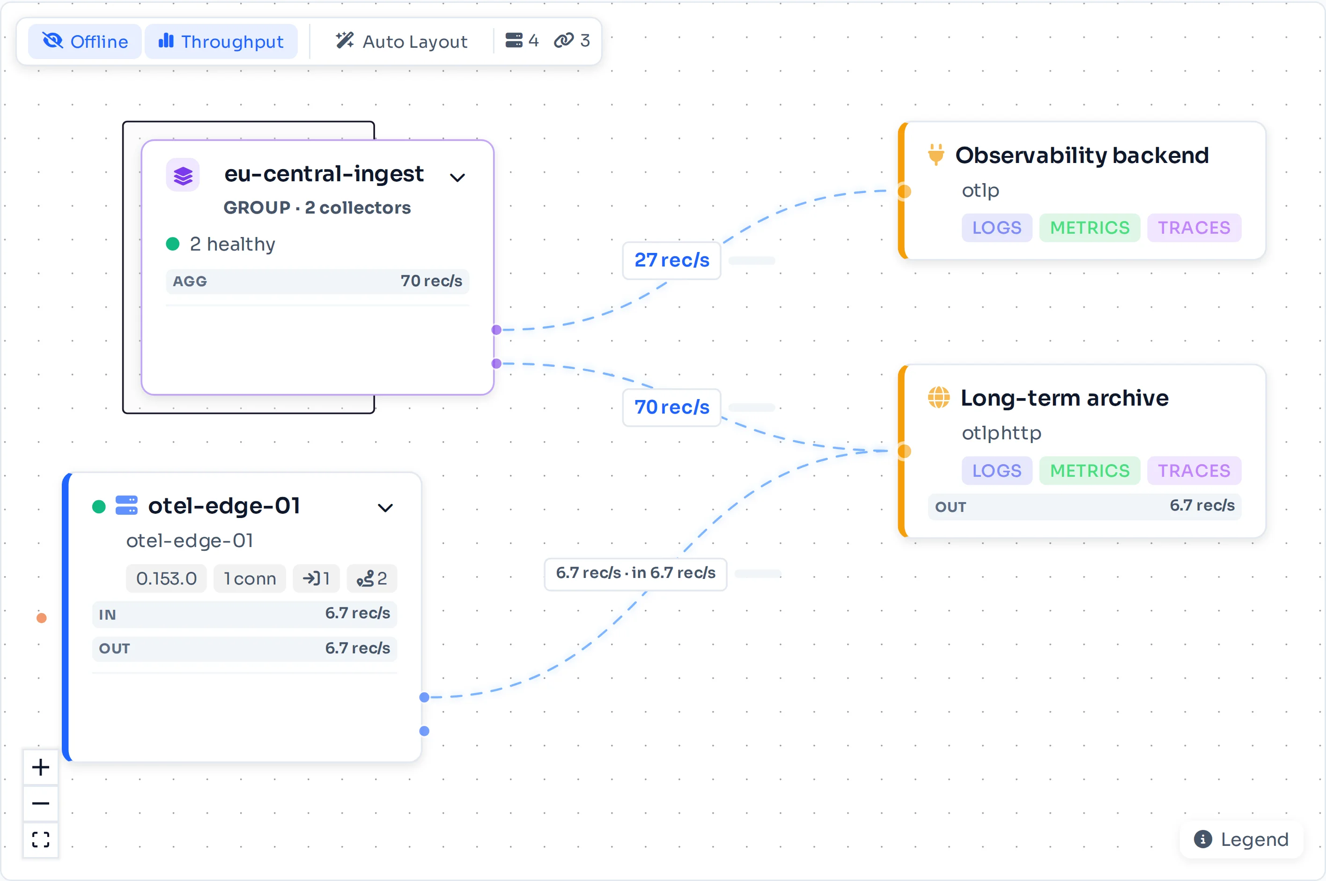Click the TRACES tag on Observability backend
Screen dimensions: 1326x881
click(1194, 228)
